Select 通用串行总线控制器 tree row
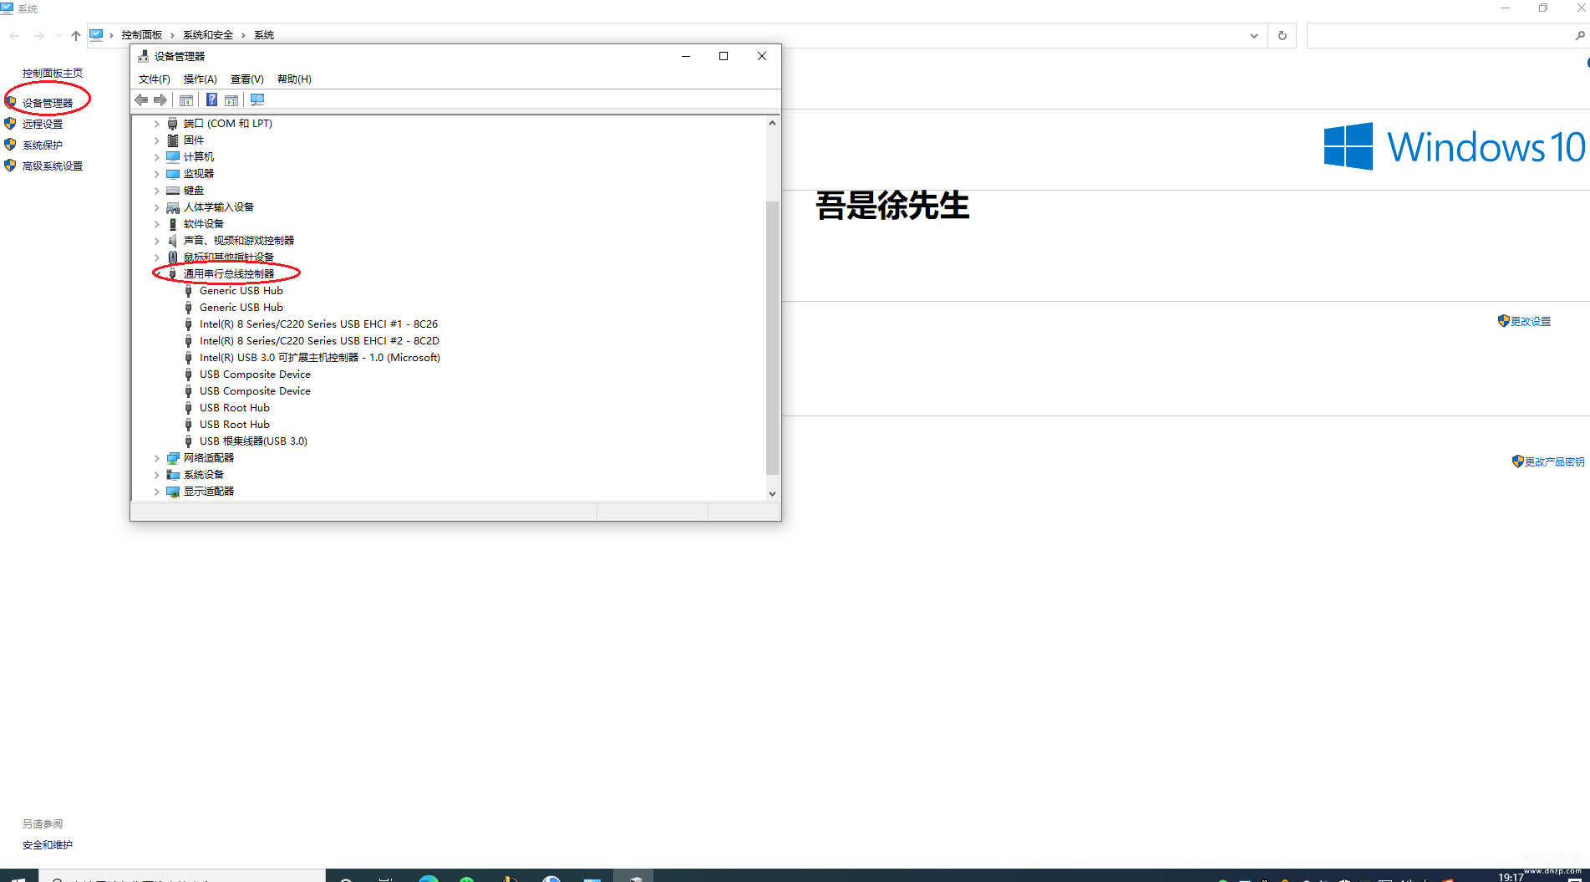The width and height of the screenshot is (1590, 882). [228, 274]
